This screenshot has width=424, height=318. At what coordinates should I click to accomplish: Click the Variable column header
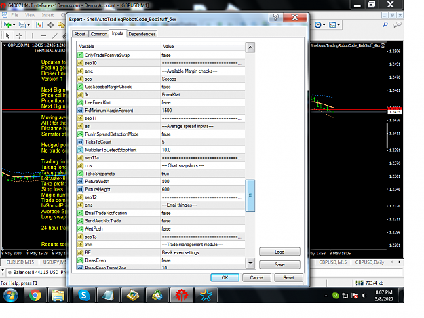119,47
